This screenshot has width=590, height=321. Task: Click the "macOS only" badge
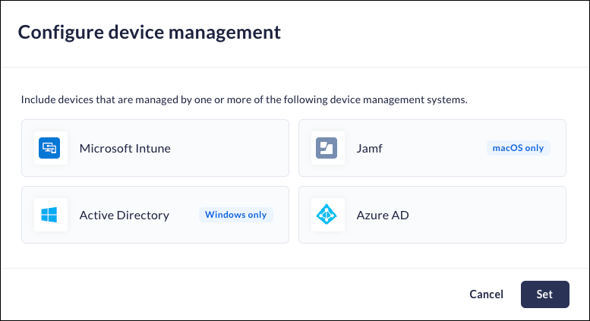(518, 148)
